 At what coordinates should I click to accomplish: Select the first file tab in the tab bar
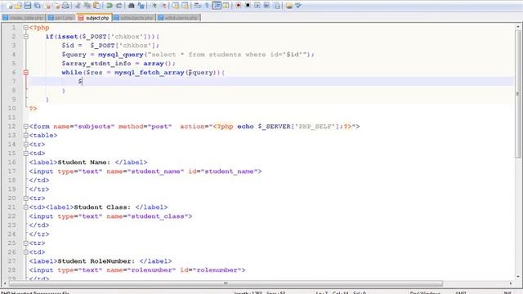24,18
